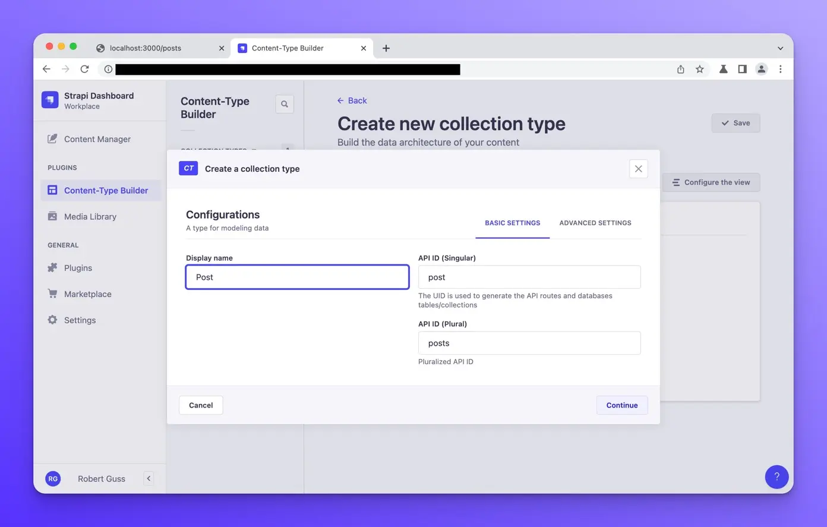Go forward in browser history

[65, 69]
